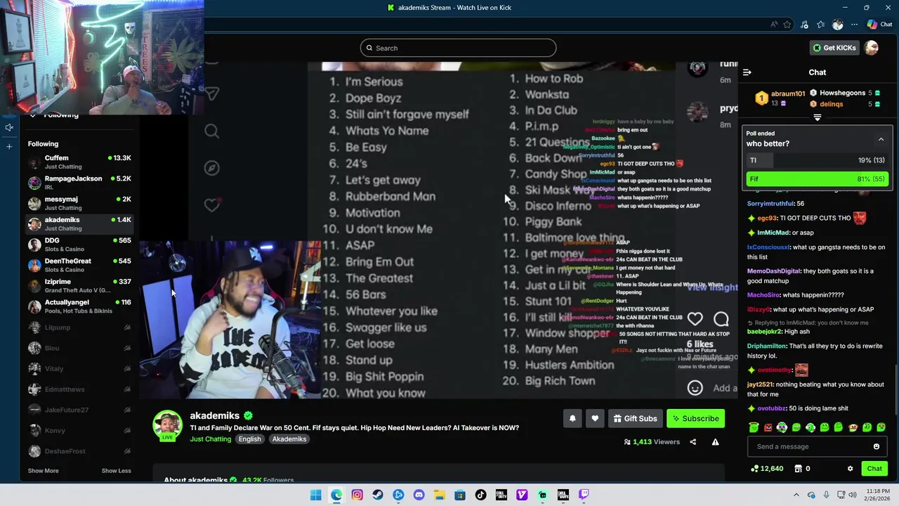Open DeenTheGreat channel in sidebar
This screenshot has width=899, height=506.
click(x=79, y=265)
